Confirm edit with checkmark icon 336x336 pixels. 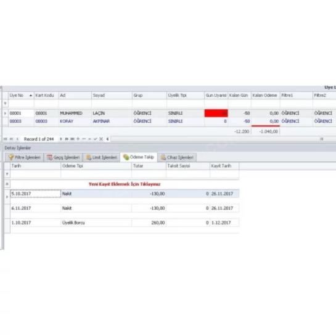click(96, 139)
